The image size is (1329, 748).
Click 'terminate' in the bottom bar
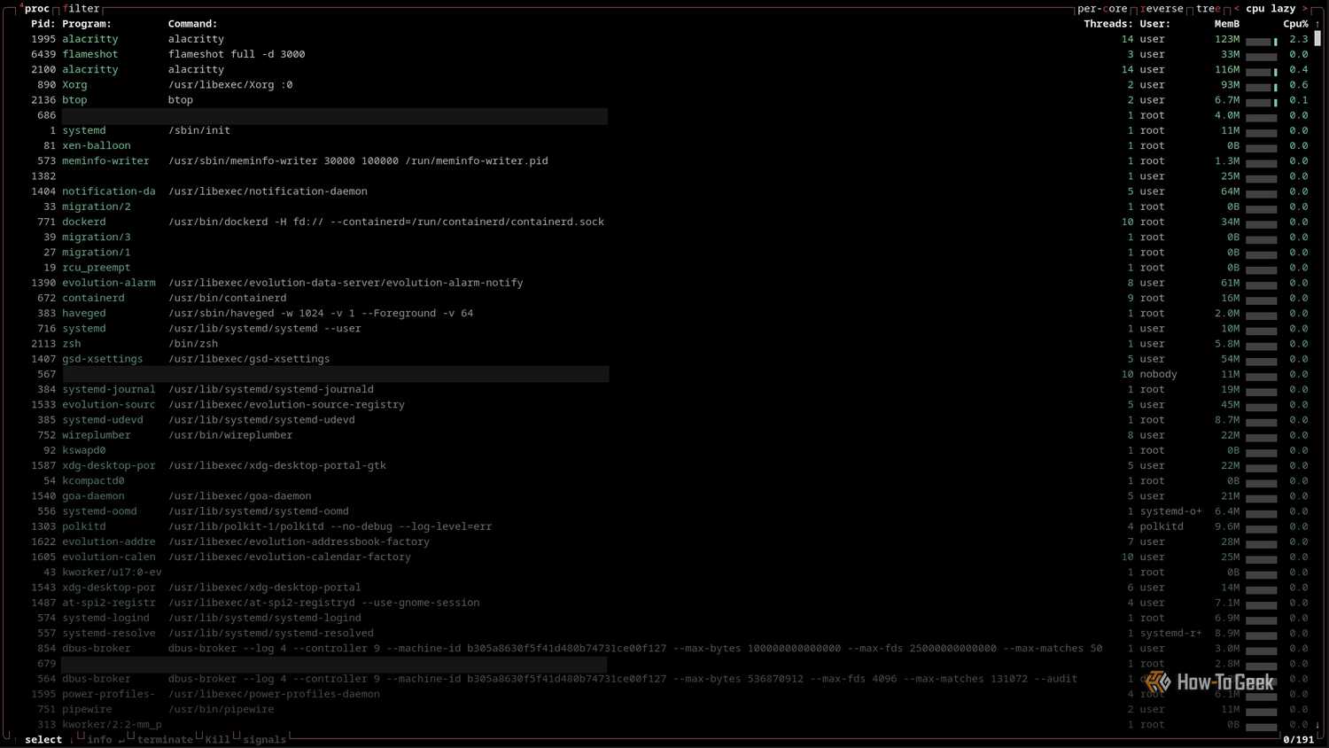(x=165, y=739)
